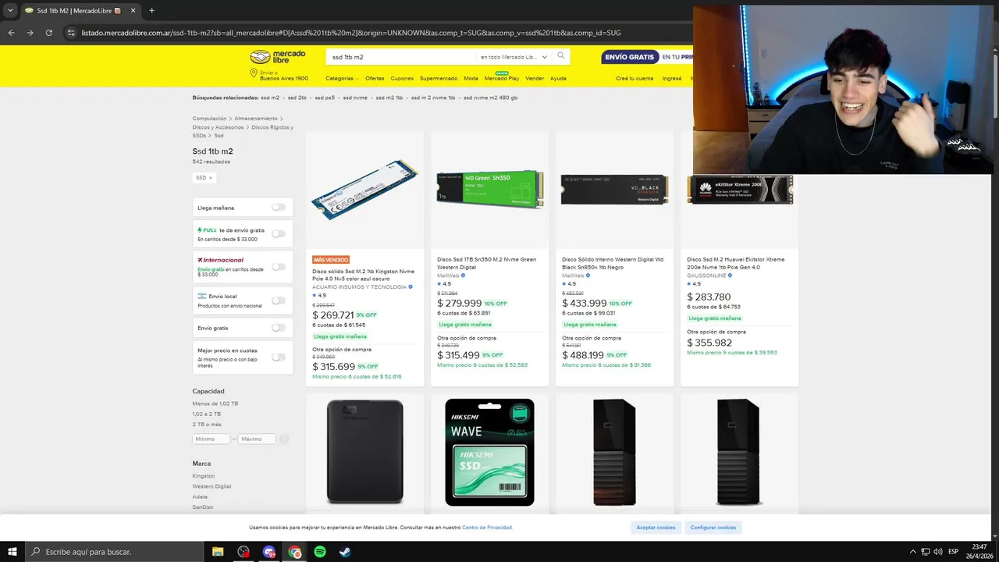The height and width of the screenshot is (562, 999).
Task: Open the Kingston NV3 SSD product image
Action: (364, 190)
